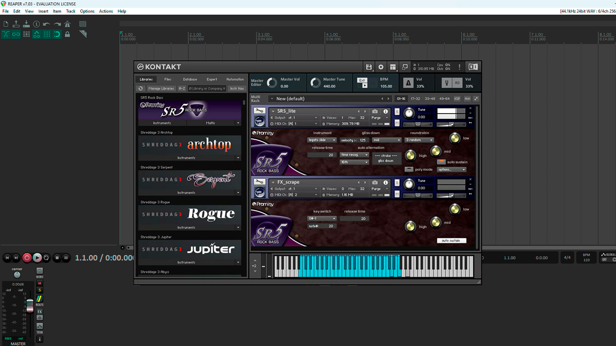The width and height of the screenshot is (616, 346).
Task: Click the info icon on FX_scrape instrument
Action: tap(386, 182)
